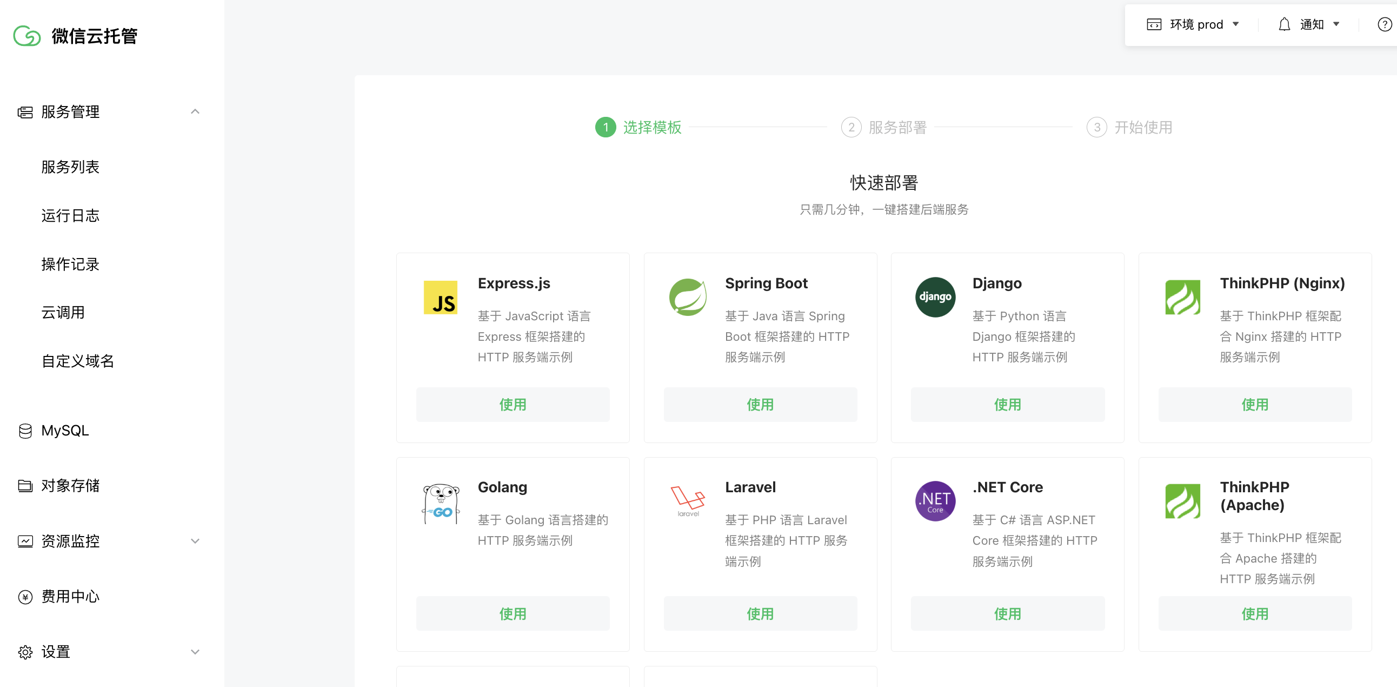Click the WeChat Cloud Hosting logo icon
1397x687 pixels.
pyautogui.click(x=26, y=36)
